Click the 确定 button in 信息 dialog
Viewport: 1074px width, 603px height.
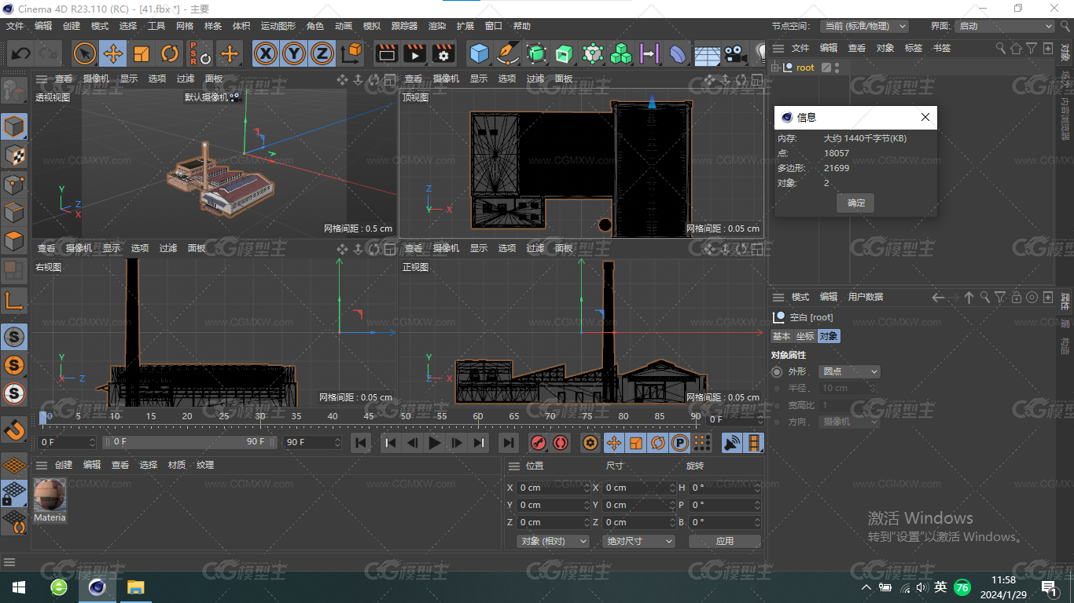point(856,203)
